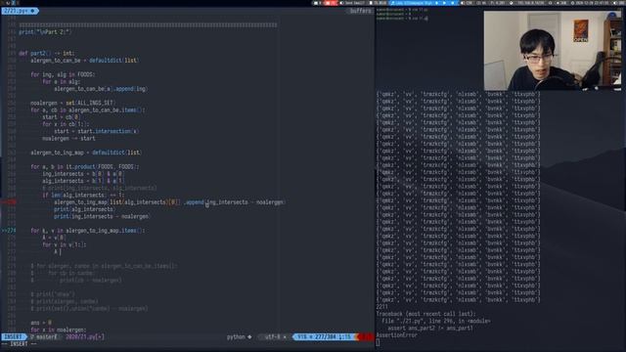Click the red error count statusline segment
626x352 pixels.
point(366,336)
